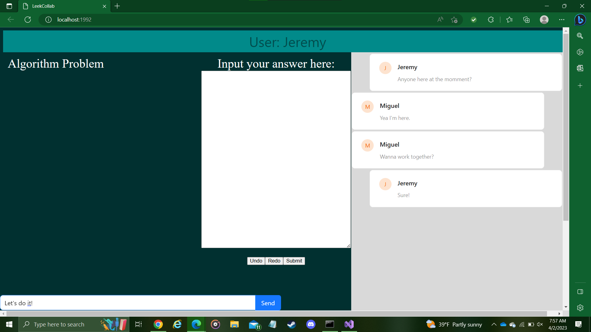Toggle the Edge sidebar visibility button

[580, 292]
